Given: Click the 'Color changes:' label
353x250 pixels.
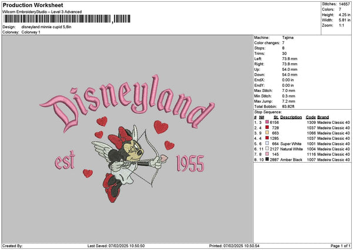Looking at the screenshot, I should tap(267, 43).
